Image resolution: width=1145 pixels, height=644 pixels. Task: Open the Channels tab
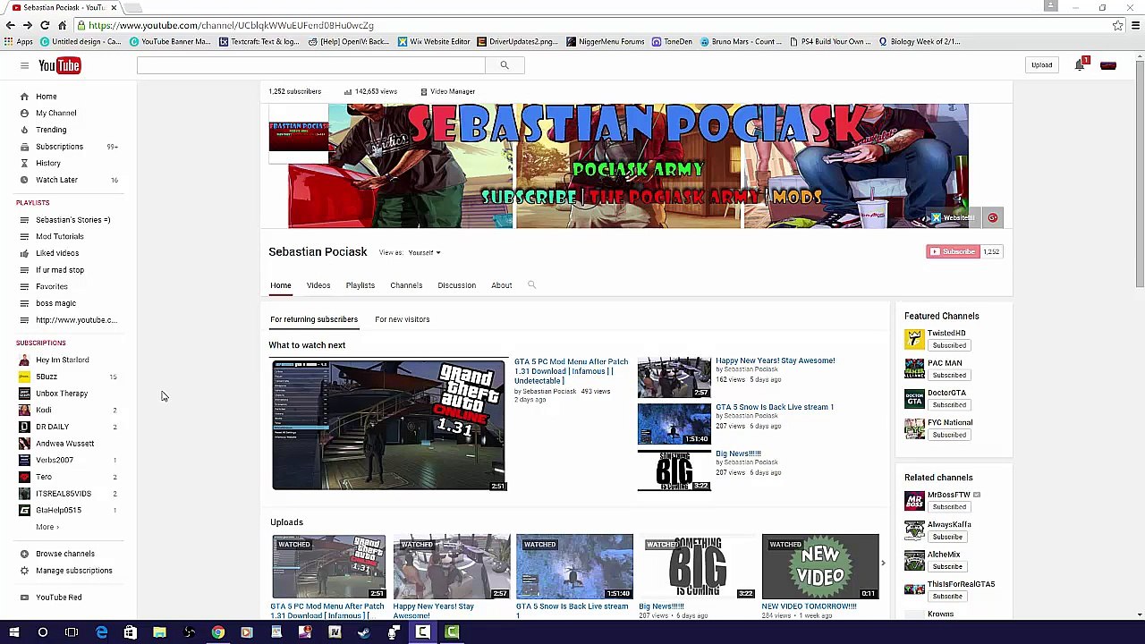click(406, 285)
